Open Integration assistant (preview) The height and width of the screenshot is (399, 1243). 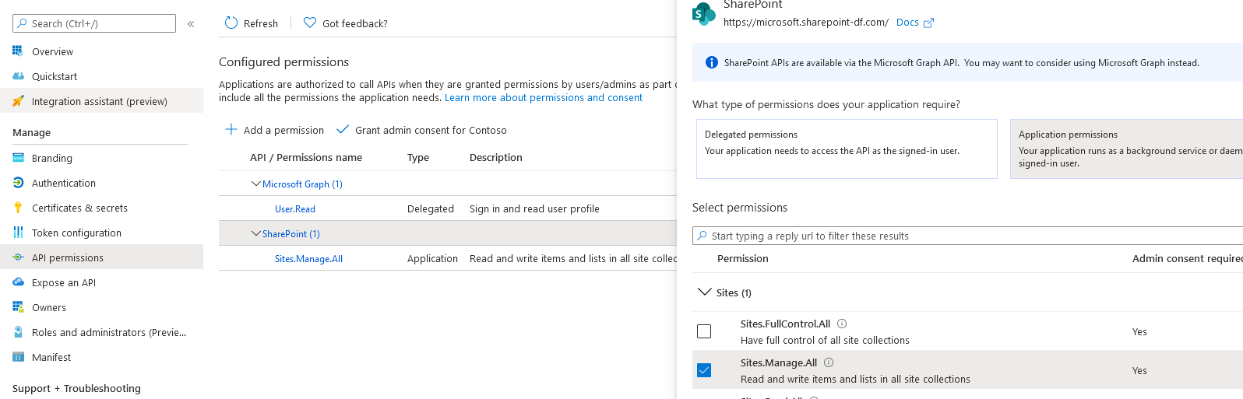[x=100, y=101]
